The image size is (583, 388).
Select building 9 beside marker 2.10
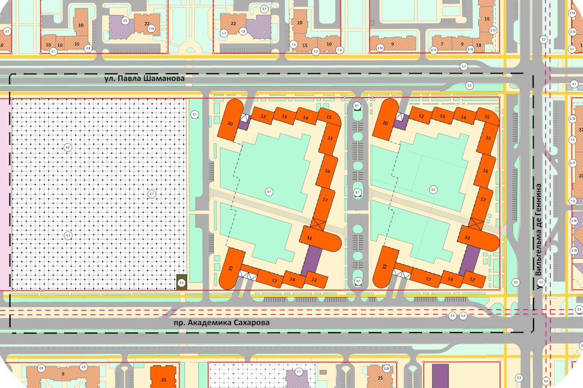(393, 43)
